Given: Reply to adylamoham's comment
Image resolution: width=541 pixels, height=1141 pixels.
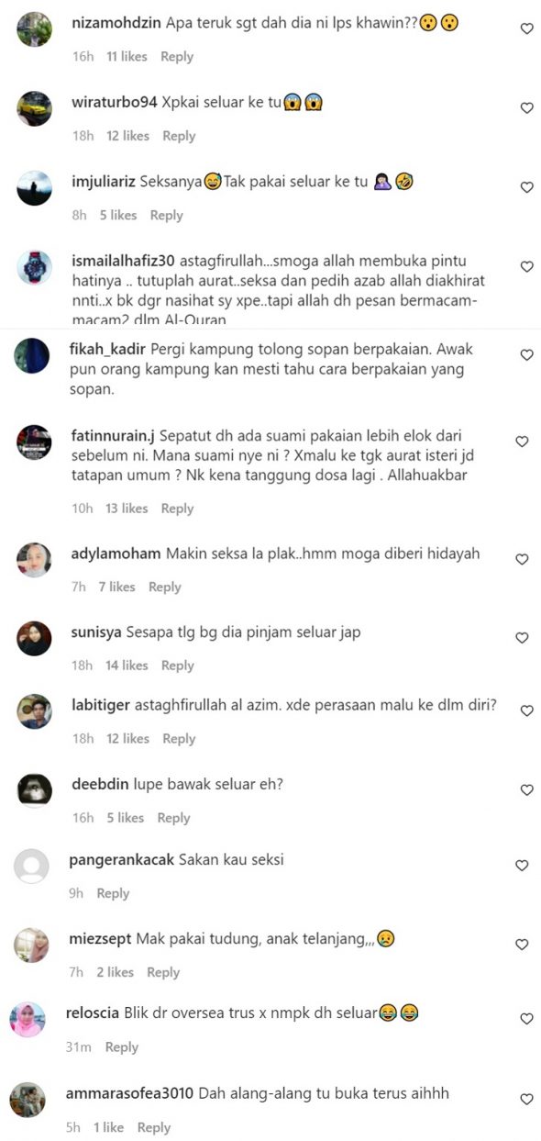Looking at the screenshot, I should point(165,587).
